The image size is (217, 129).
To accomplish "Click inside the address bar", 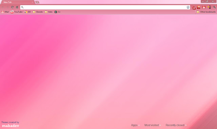I will point(105,7).
